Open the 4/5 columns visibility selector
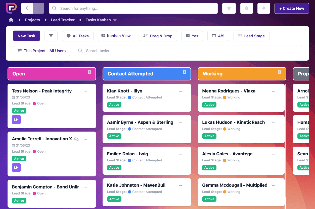Screen dimensions: 315x209 coord(218,36)
